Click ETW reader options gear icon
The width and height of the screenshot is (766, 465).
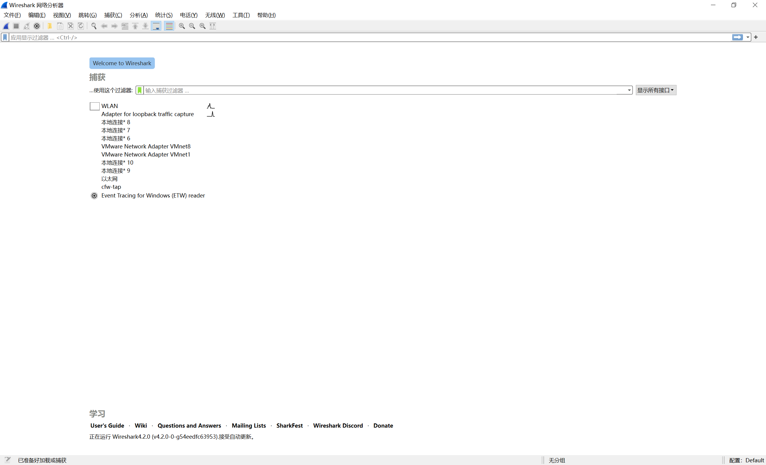[x=94, y=195]
